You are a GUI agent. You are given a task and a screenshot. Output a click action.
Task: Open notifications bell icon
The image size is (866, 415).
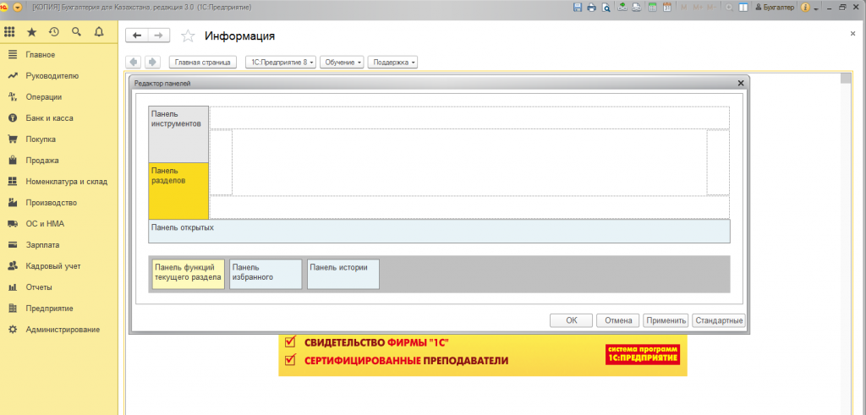tap(99, 32)
